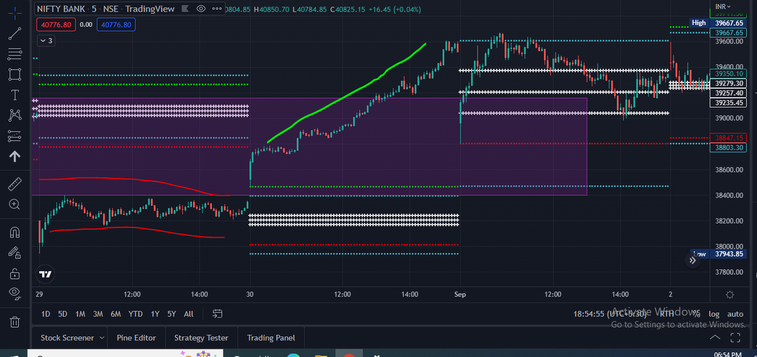This screenshot has height=357, width=757.
Task: Select the ruler Measure tool
Action: pyautogui.click(x=15, y=184)
